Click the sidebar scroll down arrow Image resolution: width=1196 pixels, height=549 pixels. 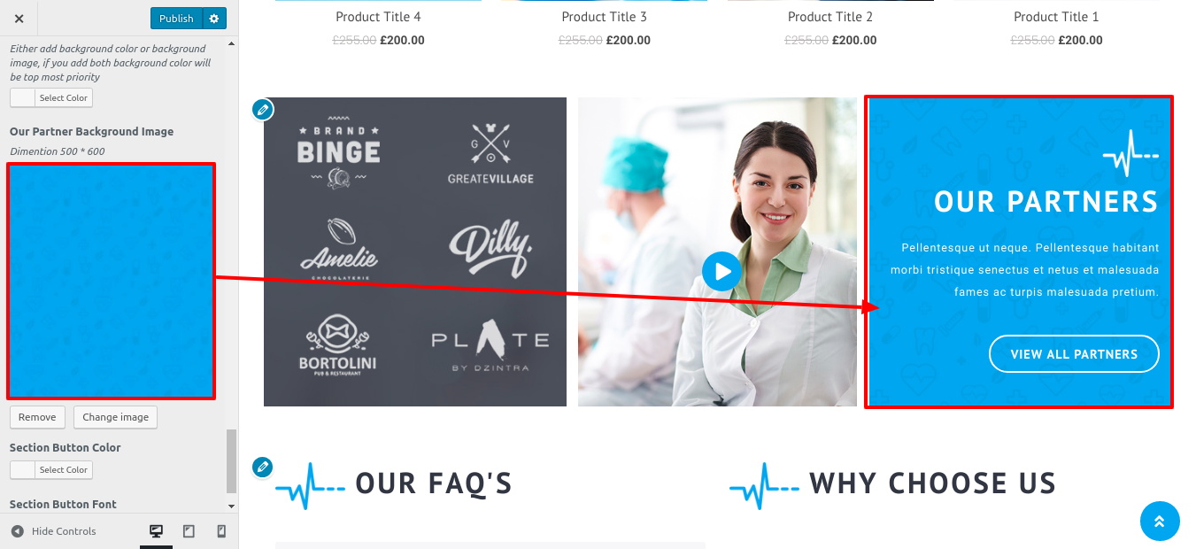(x=232, y=506)
